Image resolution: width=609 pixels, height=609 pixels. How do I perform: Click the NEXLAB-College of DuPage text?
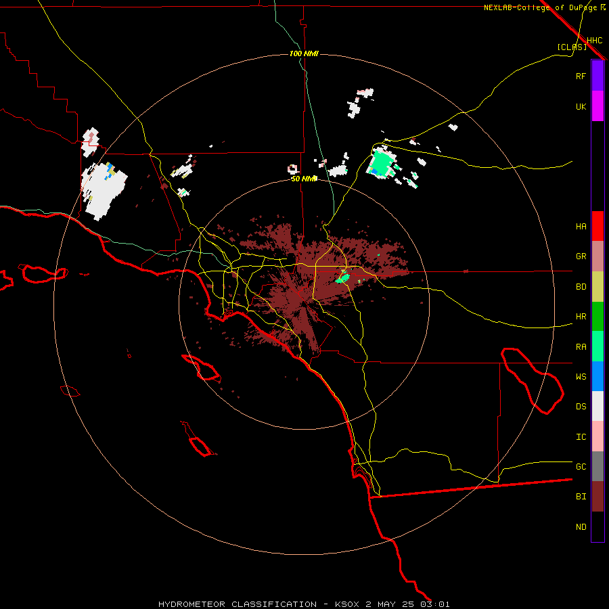pos(540,7)
